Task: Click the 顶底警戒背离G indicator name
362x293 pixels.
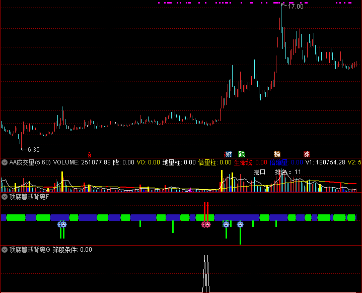Action: click(x=30, y=250)
